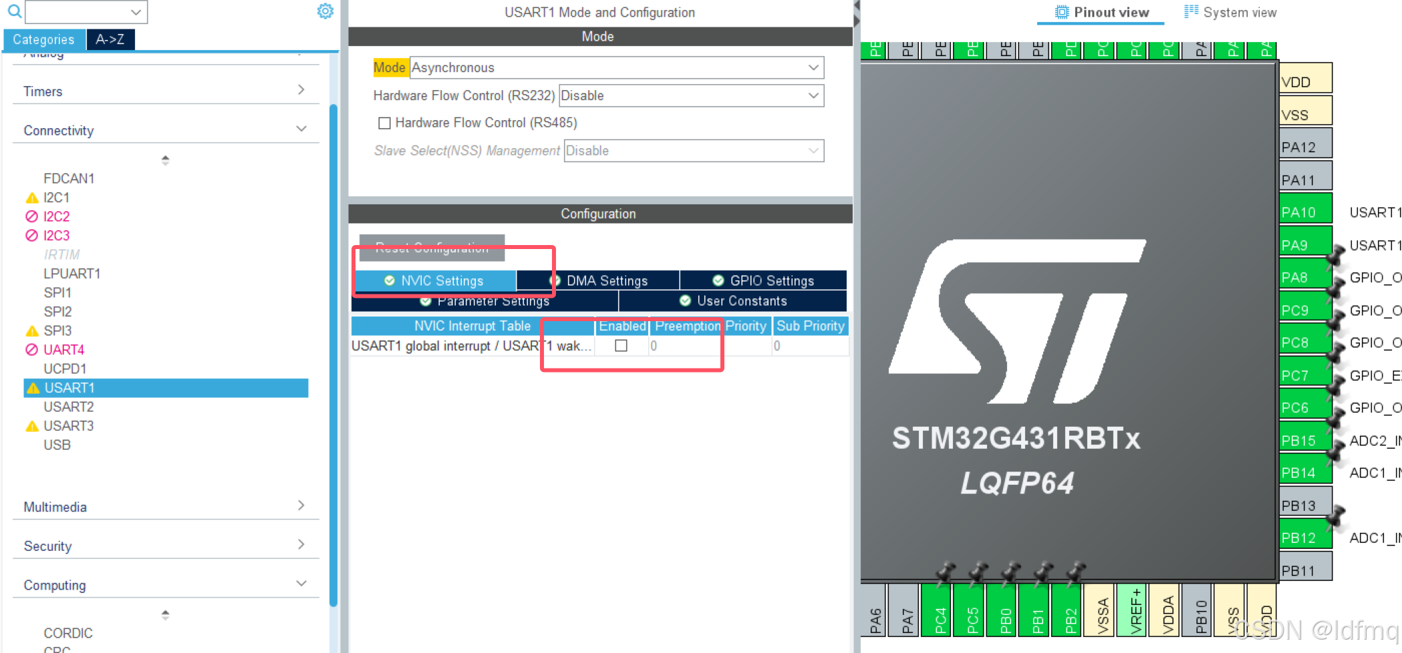Select USART3 peripheral
Viewport: 1402px width, 653px height.
point(69,426)
